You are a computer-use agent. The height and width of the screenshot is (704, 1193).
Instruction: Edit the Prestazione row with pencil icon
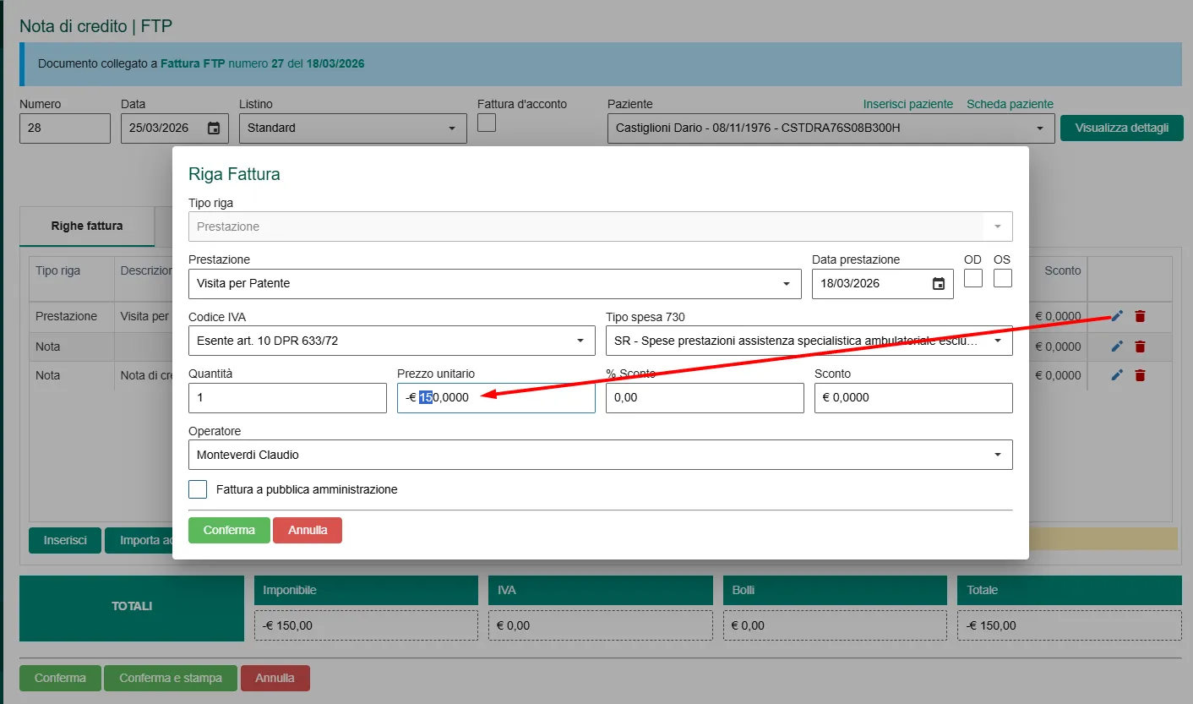1117,316
